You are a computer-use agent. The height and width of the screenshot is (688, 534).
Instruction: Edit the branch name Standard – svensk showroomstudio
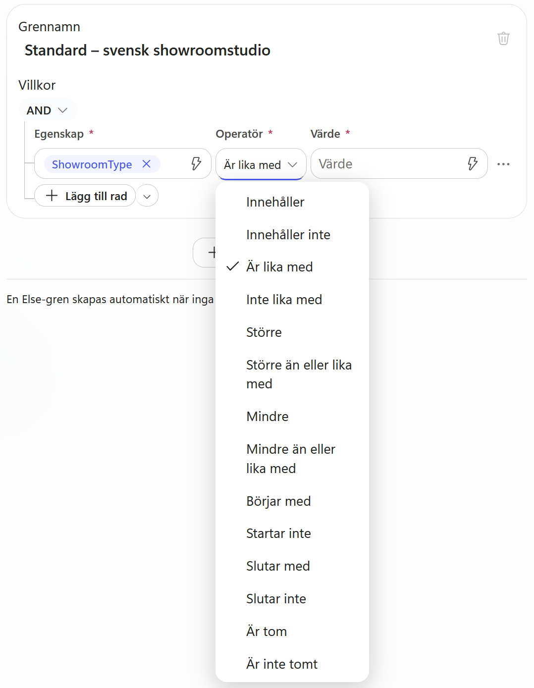pos(148,50)
